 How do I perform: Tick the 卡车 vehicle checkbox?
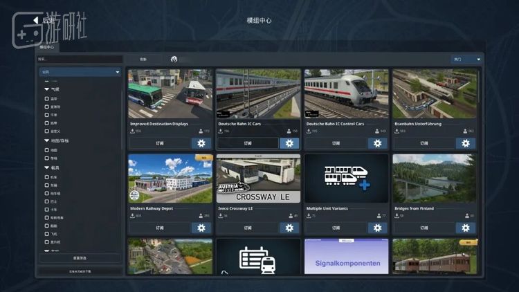point(46,210)
